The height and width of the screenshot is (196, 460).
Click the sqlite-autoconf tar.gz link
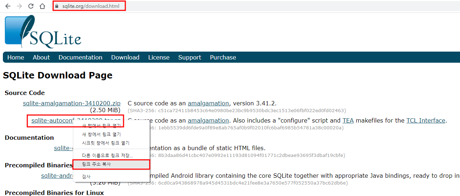[52, 120]
